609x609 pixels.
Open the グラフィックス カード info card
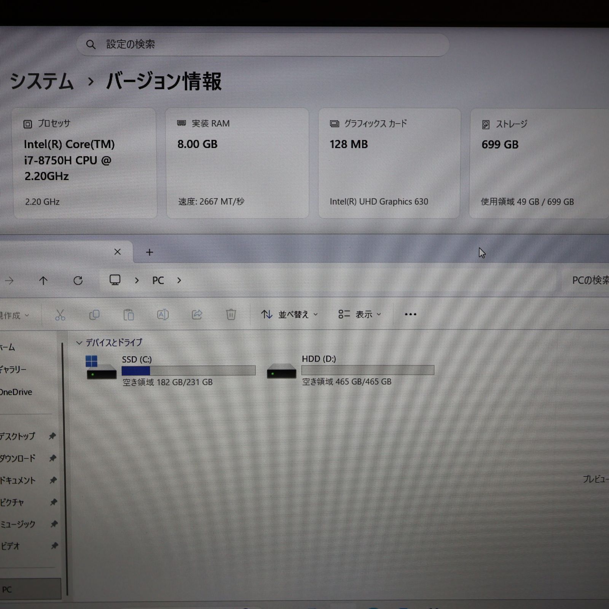(389, 163)
